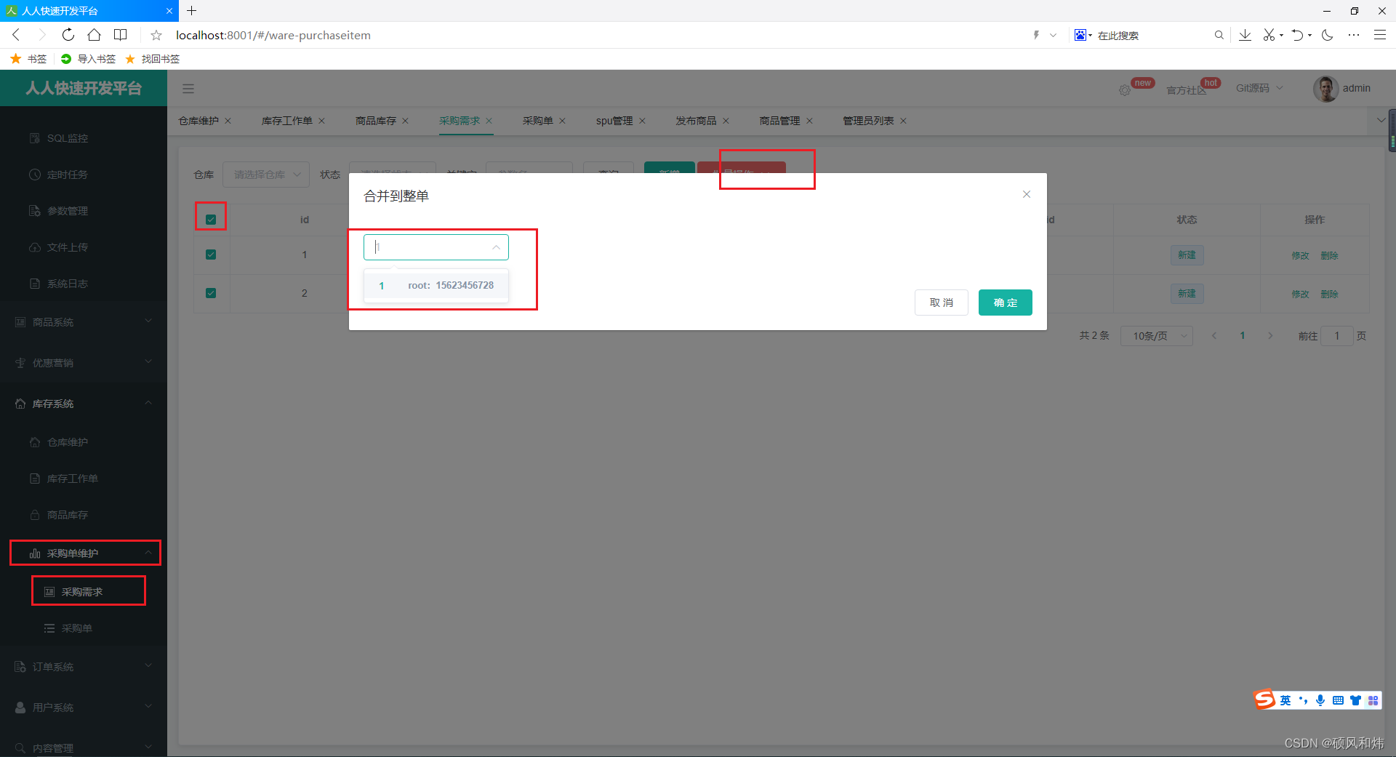Viewport: 1396px width, 757px height.
Task: Open browser downloads icon
Action: 1245,35
